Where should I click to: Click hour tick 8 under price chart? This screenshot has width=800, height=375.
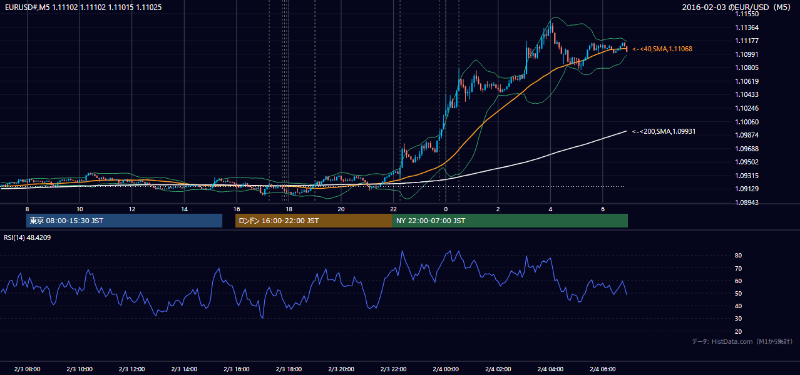(27, 209)
